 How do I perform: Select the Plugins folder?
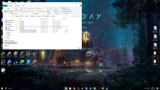(x=22, y=28)
